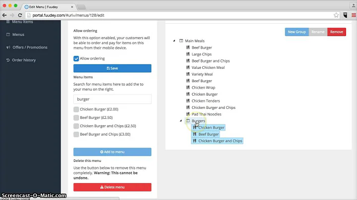The height and width of the screenshot is (200, 357).
Task: Click the cutlery icon beside Large Chips
Action: click(x=188, y=54)
